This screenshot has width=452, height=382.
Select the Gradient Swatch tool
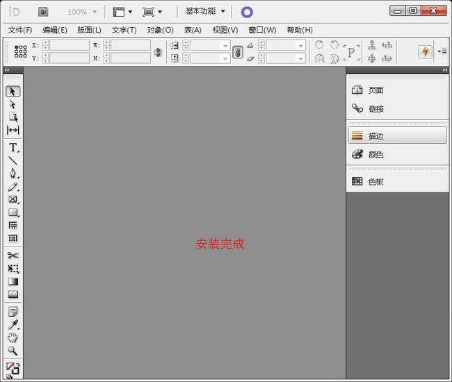pos(13,281)
